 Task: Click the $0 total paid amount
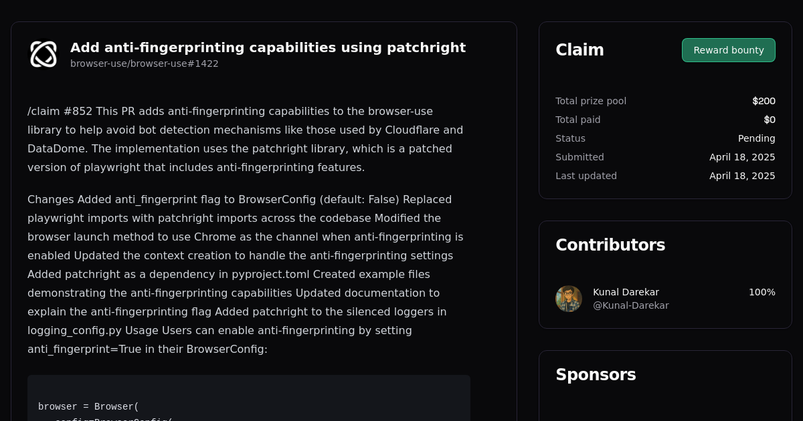tap(770, 120)
